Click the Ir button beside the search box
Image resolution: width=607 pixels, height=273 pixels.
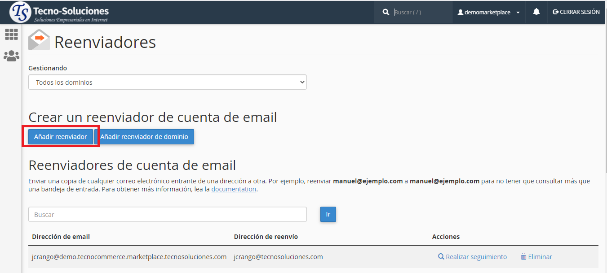pos(328,214)
